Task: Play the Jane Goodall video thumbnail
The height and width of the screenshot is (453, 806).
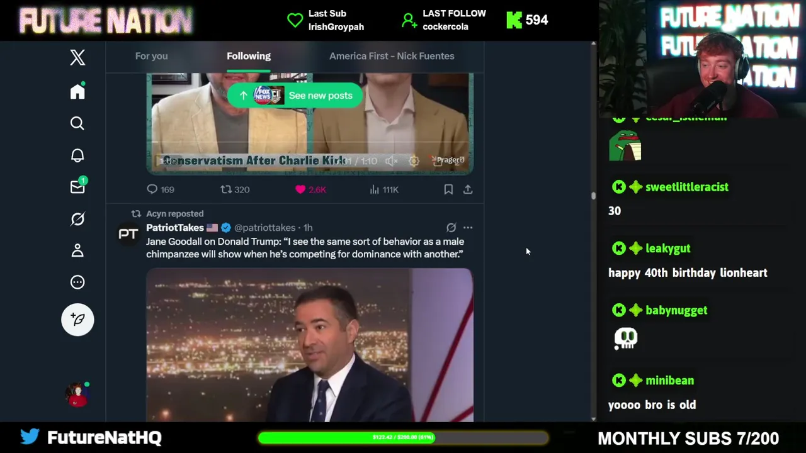Action: (x=309, y=345)
